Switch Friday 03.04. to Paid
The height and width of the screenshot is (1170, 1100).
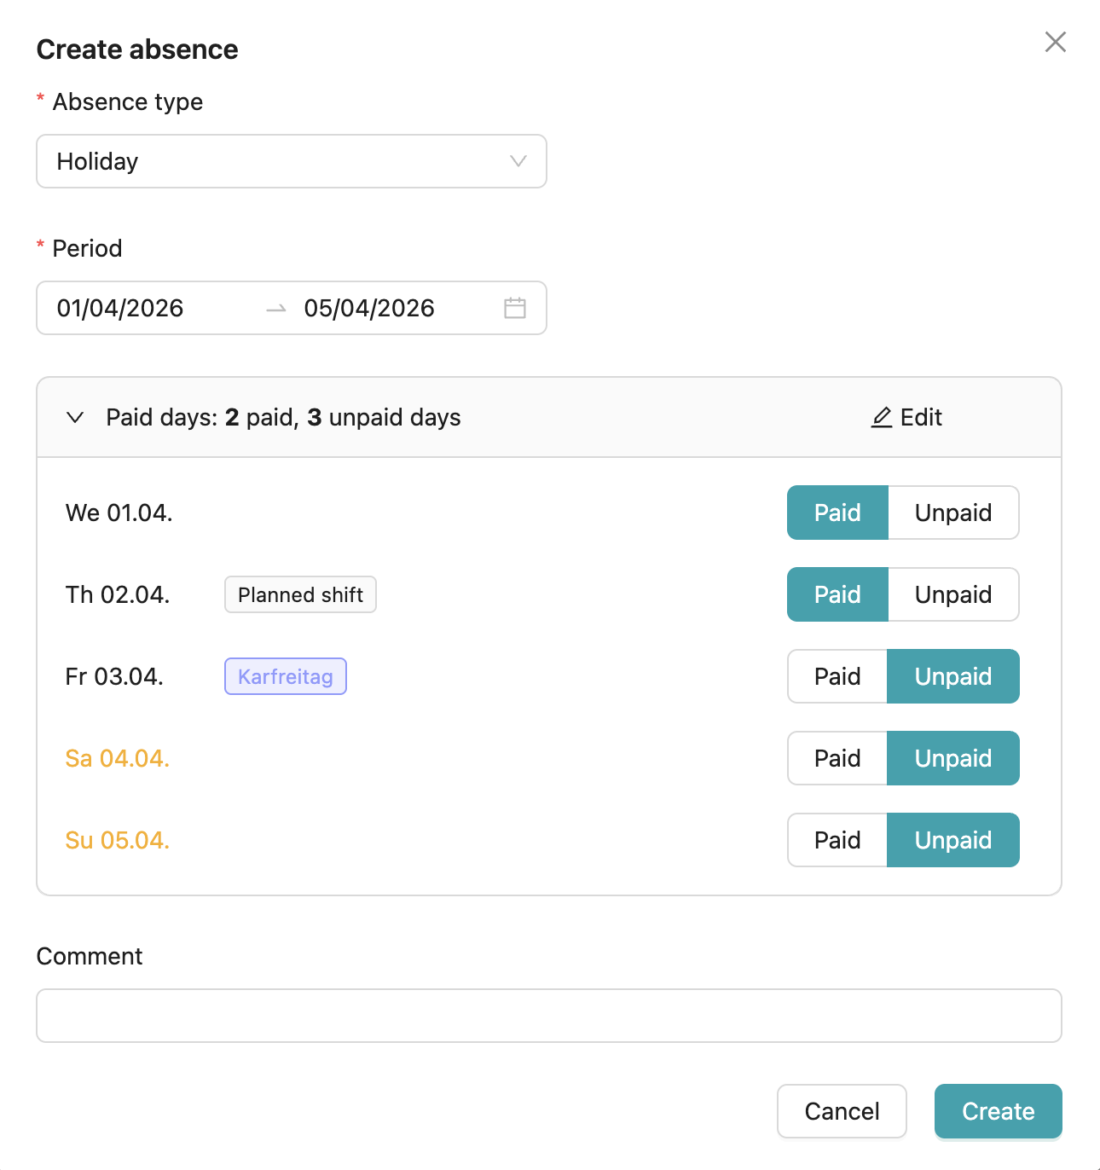[837, 676]
